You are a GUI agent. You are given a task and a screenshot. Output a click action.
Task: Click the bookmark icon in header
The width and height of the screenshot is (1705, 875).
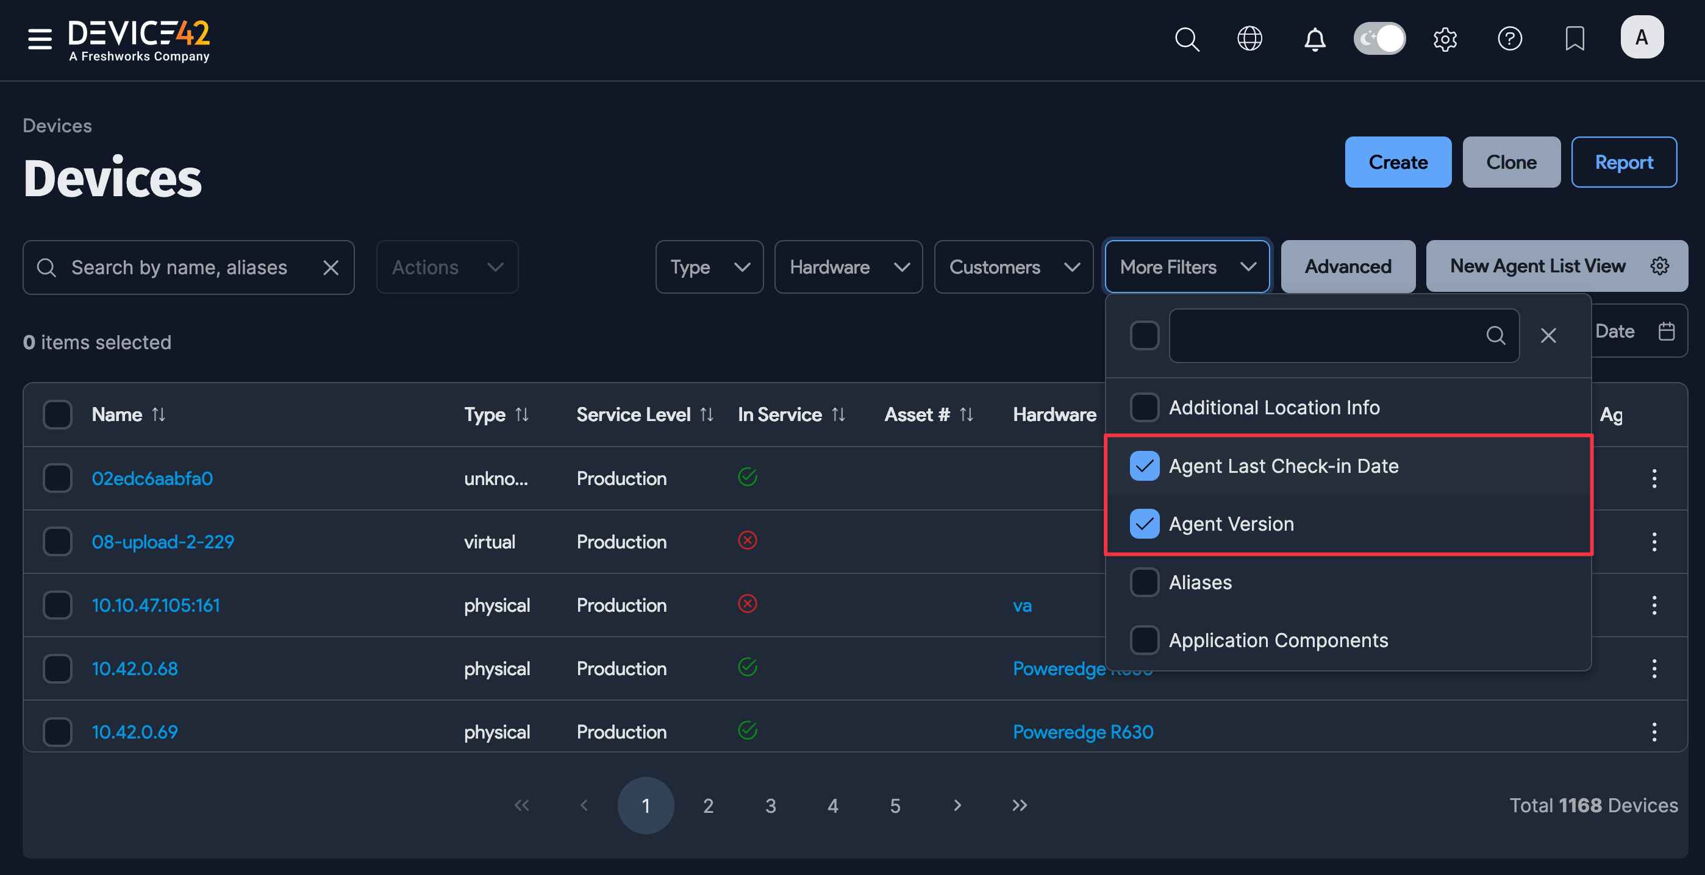pos(1575,38)
